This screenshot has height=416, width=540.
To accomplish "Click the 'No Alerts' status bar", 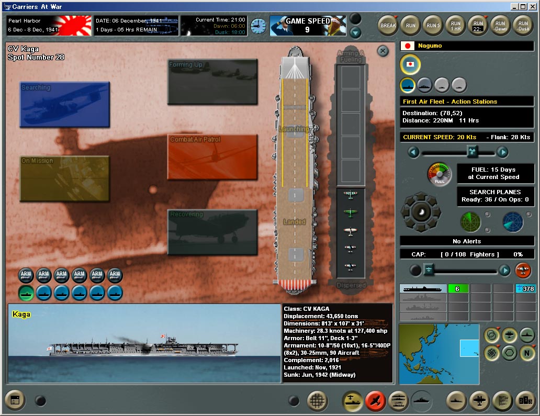I will (467, 241).
